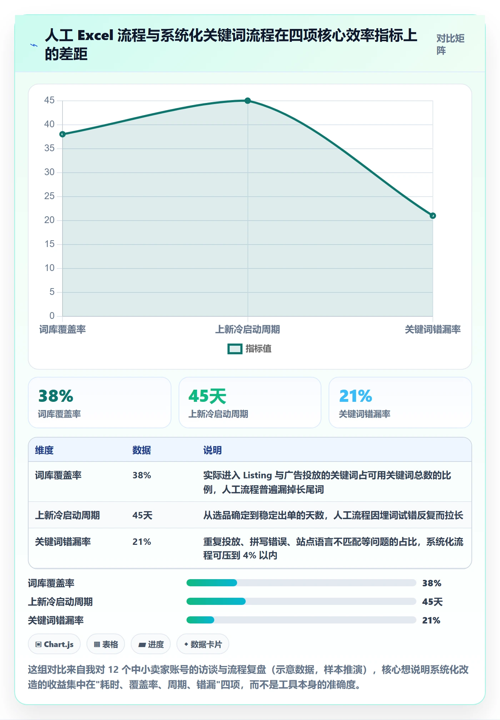The height and width of the screenshot is (720, 500).
Task: Open the 45天 上新冷启动周期 stat card
Action: 250,403
